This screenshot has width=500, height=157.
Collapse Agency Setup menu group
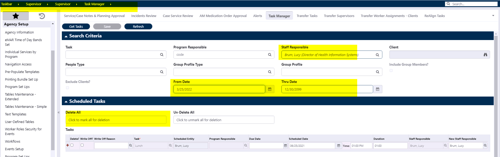(x=53, y=24)
